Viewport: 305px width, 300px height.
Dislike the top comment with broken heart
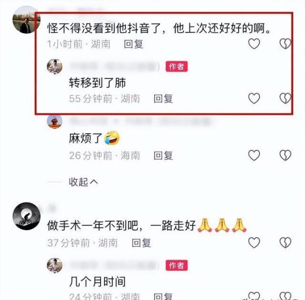(x=285, y=43)
